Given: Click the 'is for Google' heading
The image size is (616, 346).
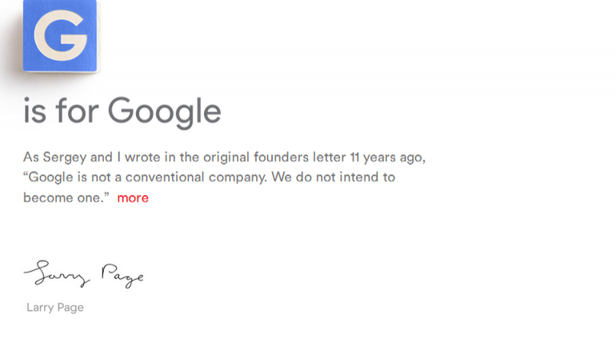Looking at the screenshot, I should 122,110.
